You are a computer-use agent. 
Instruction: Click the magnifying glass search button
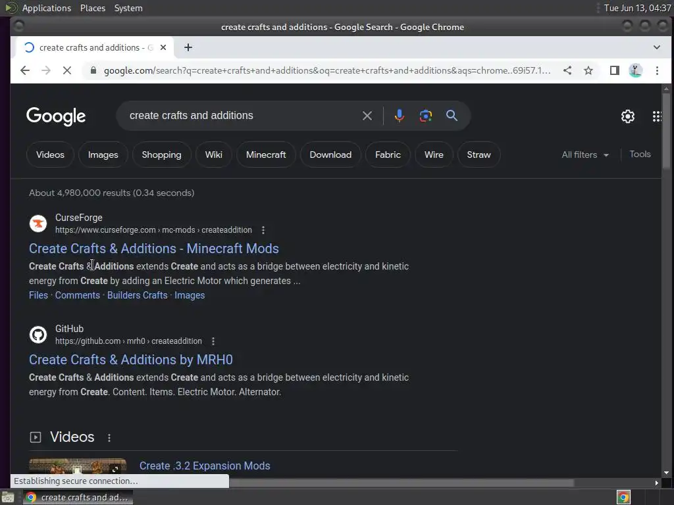[x=452, y=116]
